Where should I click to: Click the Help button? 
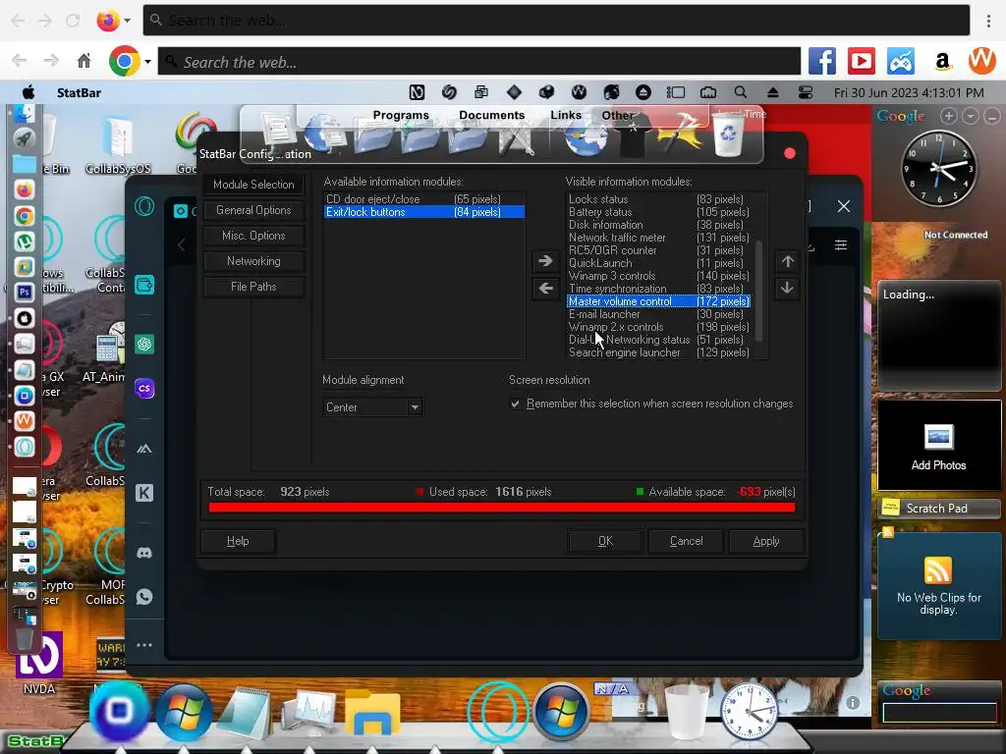pos(238,541)
